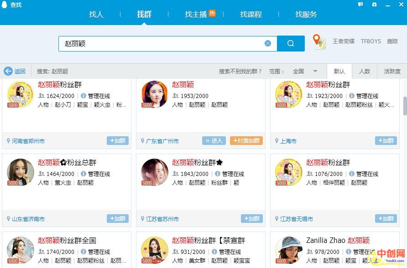407x268 pixels.
Task: Clear the search text with the X icon
Action: 268,43
